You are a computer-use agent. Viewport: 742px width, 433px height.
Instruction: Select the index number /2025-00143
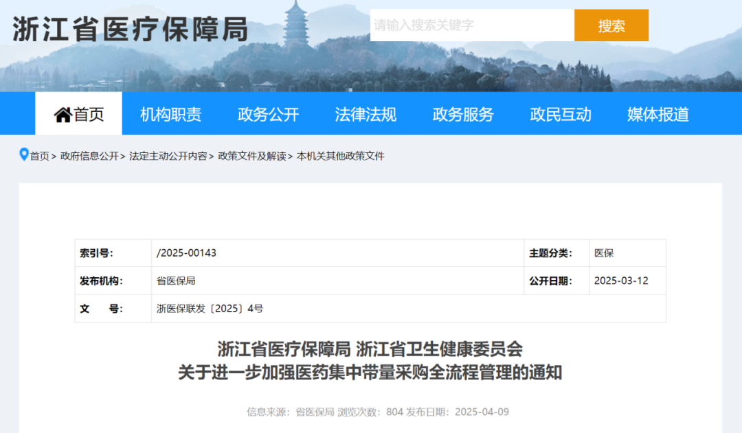(x=186, y=253)
